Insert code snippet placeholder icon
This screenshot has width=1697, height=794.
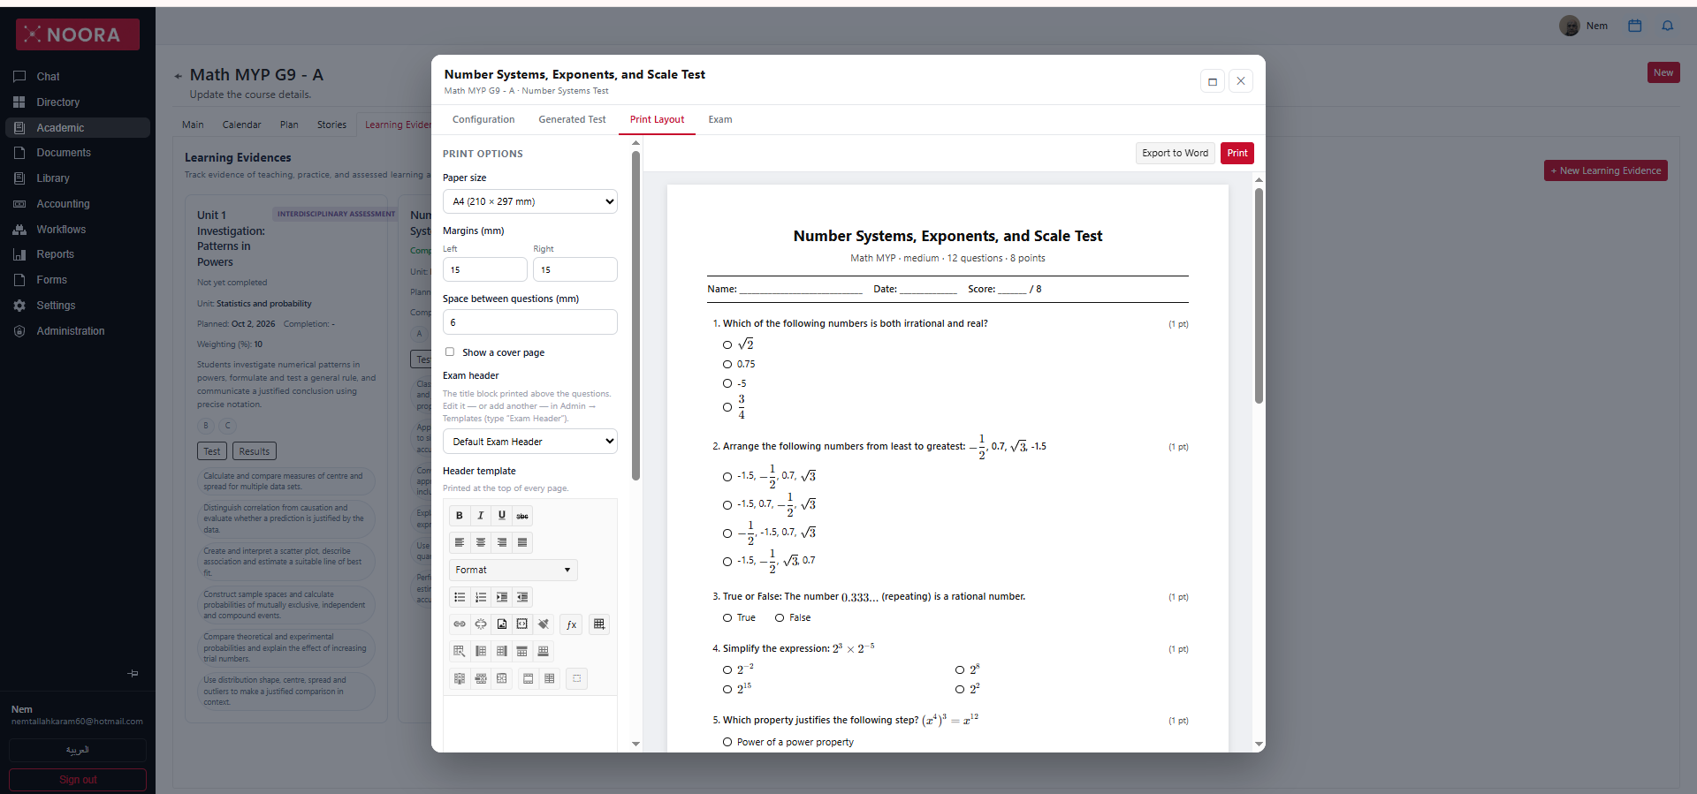coord(522,624)
